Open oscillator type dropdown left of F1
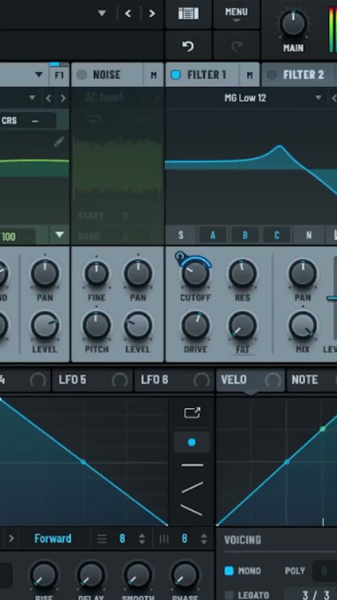Screen dimensions: 337x600 point(39,75)
